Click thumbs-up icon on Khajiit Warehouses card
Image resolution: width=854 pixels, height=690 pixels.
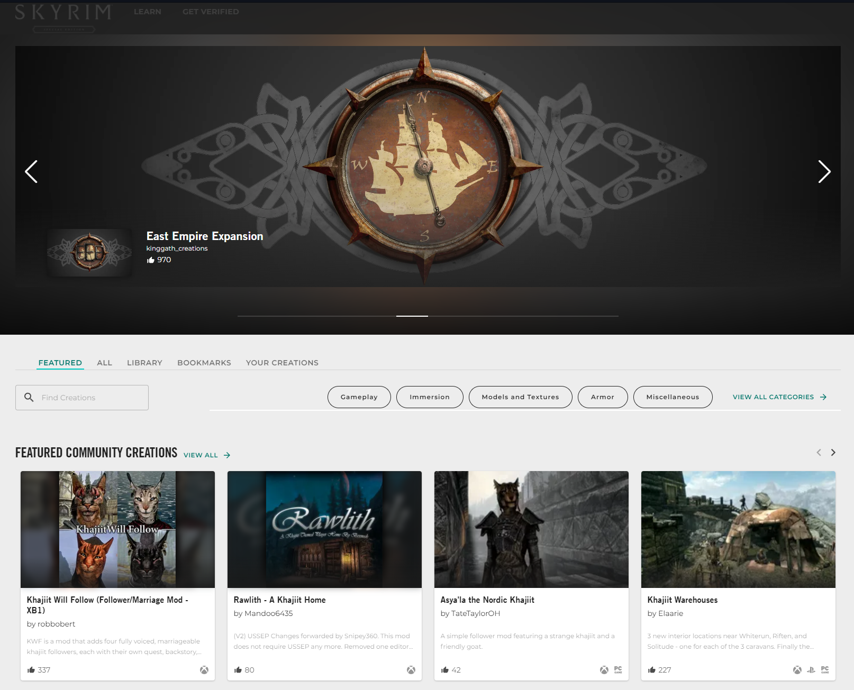[652, 670]
